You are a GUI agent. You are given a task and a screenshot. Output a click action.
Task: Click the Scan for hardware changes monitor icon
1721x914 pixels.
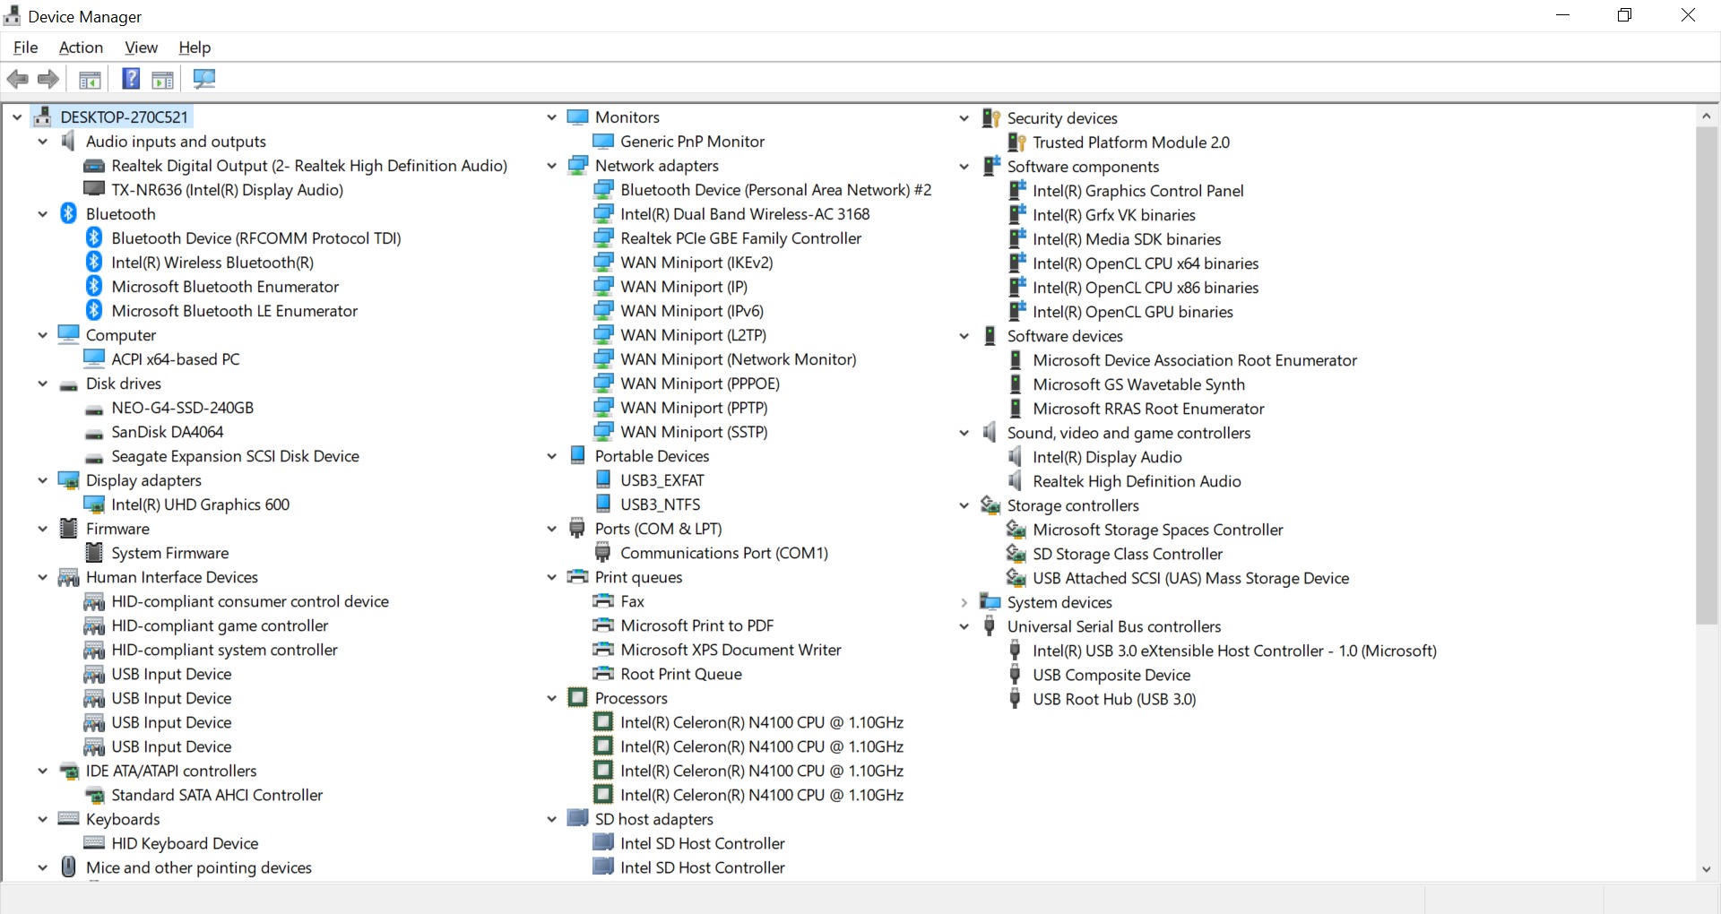(x=204, y=79)
